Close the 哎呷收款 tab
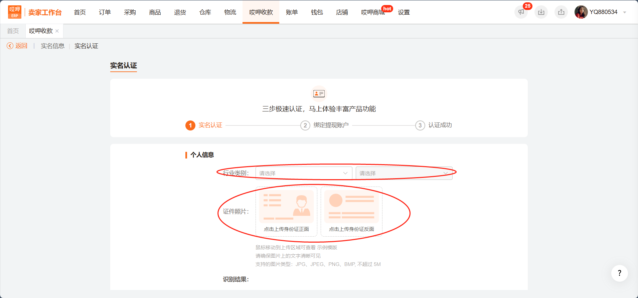This screenshot has width=638, height=298. coord(57,31)
